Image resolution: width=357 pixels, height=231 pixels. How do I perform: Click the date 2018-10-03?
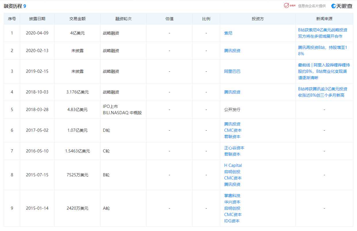(37, 92)
